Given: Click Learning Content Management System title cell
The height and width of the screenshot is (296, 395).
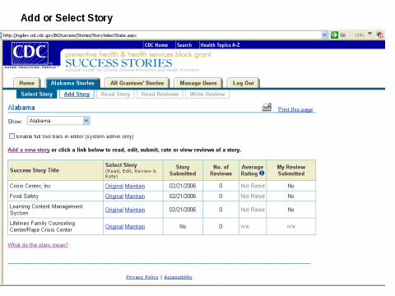Looking at the screenshot, I should click(x=55, y=210).
